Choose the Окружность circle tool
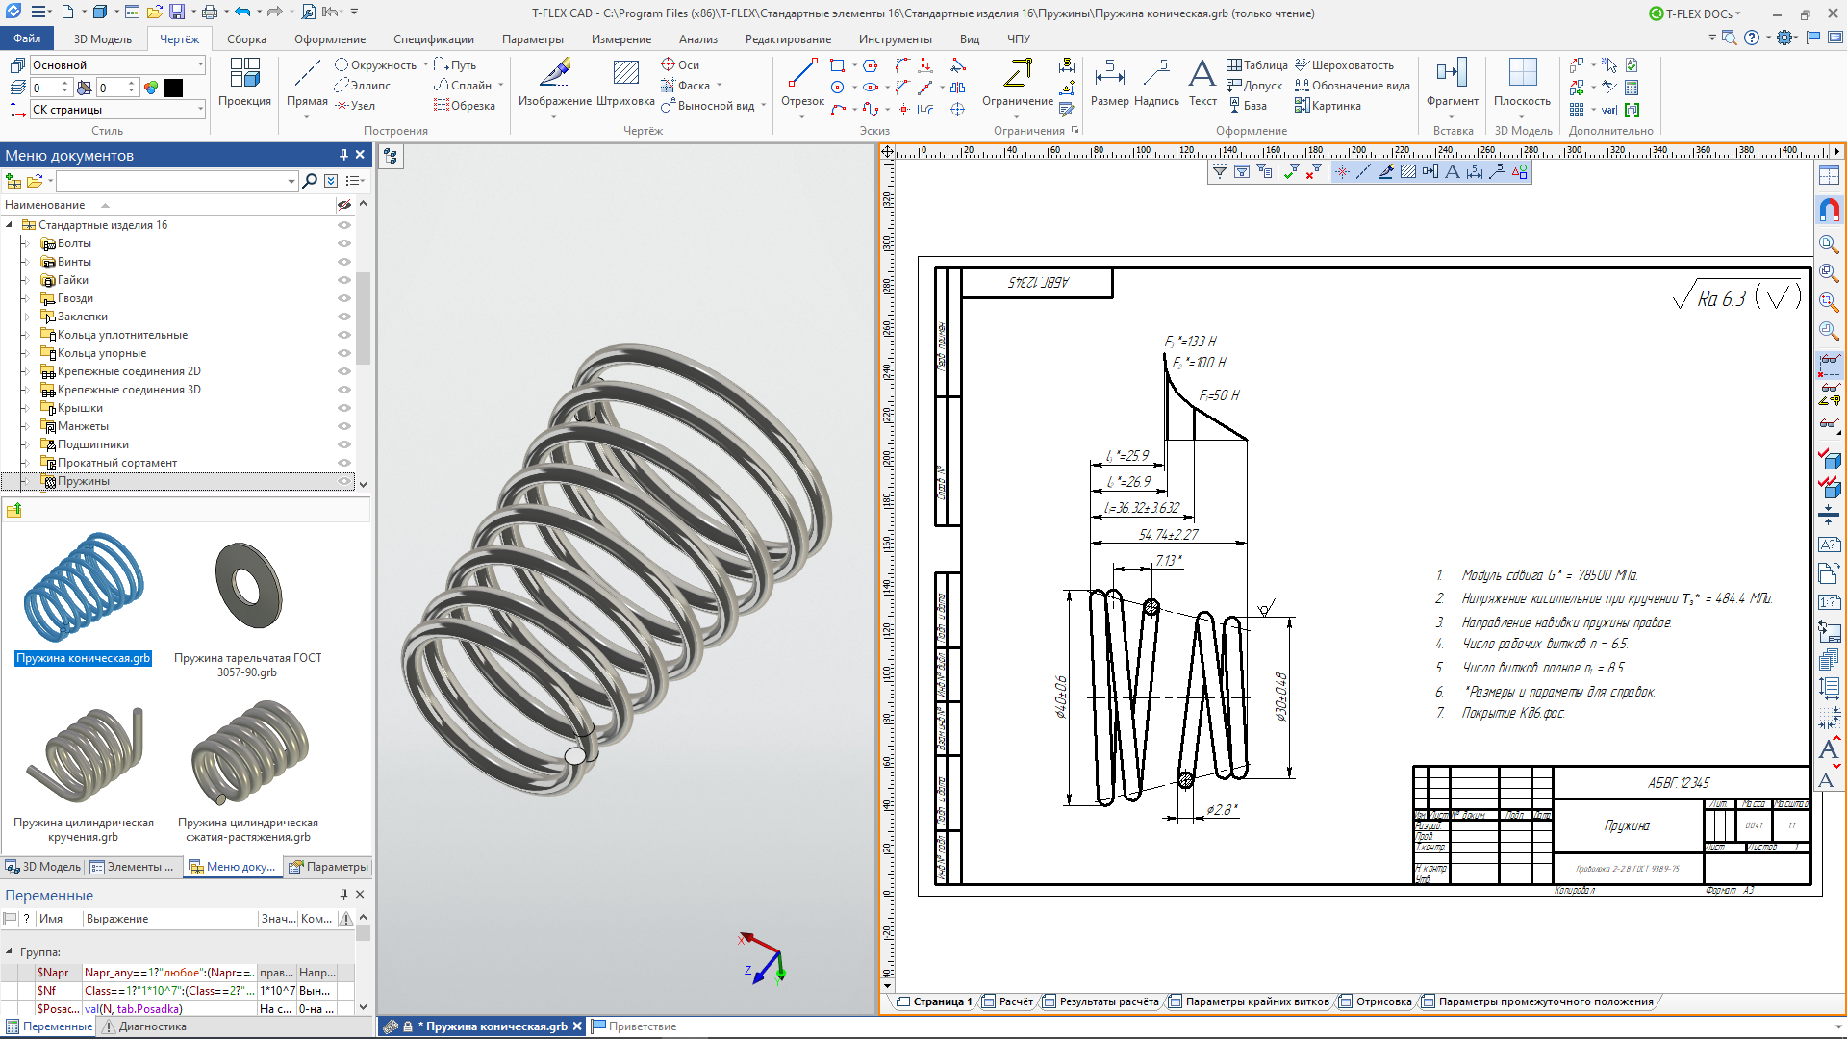Viewport: 1847px width, 1039px height. click(x=375, y=65)
